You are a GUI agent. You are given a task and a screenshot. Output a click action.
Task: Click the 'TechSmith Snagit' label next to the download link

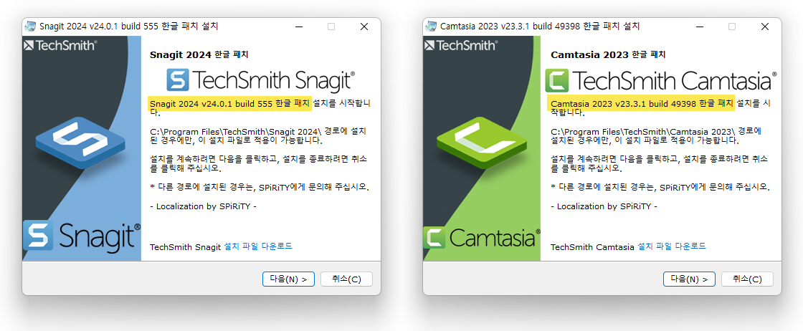pos(186,247)
